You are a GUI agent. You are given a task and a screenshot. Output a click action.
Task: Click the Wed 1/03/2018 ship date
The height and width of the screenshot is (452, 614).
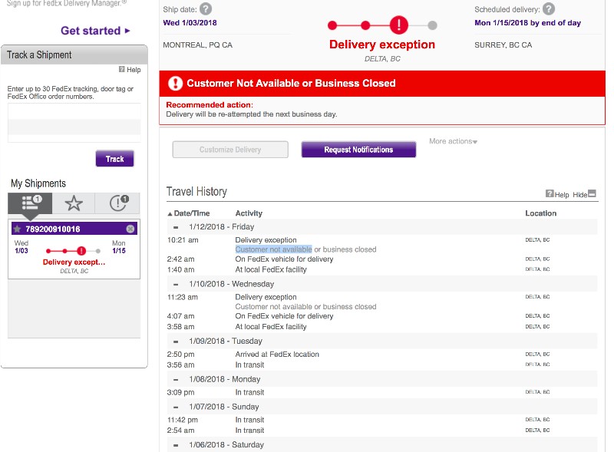pos(190,23)
